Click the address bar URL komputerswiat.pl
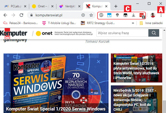 [x=49, y=15]
